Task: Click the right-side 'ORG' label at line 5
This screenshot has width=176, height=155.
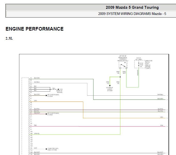Action: 162,117
